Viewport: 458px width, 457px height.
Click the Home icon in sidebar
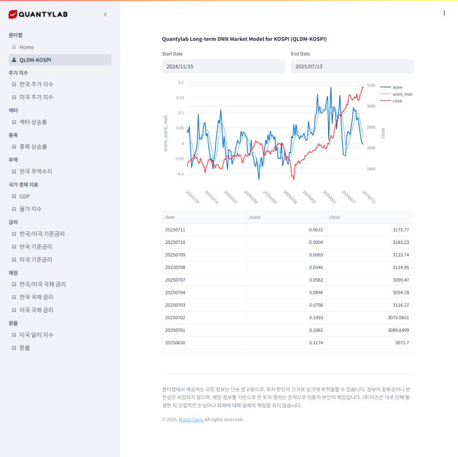(14, 47)
